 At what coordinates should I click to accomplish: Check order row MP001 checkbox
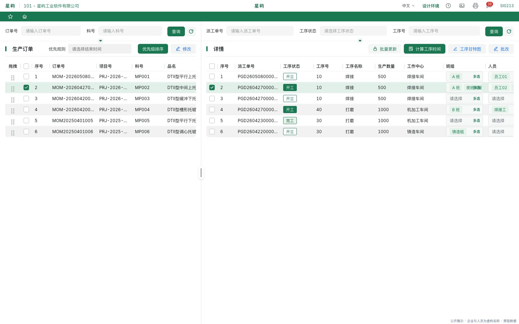click(26, 76)
